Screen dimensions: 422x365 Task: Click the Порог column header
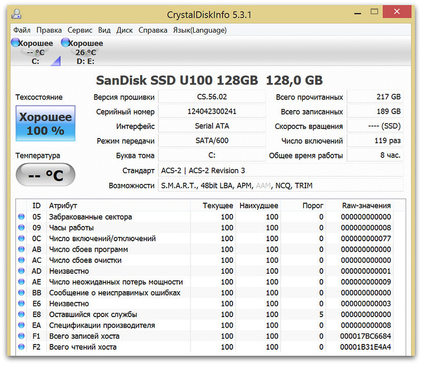pos(303,205)
